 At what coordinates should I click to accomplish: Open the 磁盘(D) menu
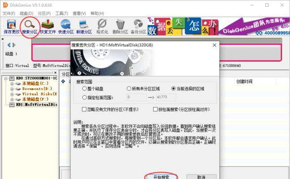[x=26, y=13]
